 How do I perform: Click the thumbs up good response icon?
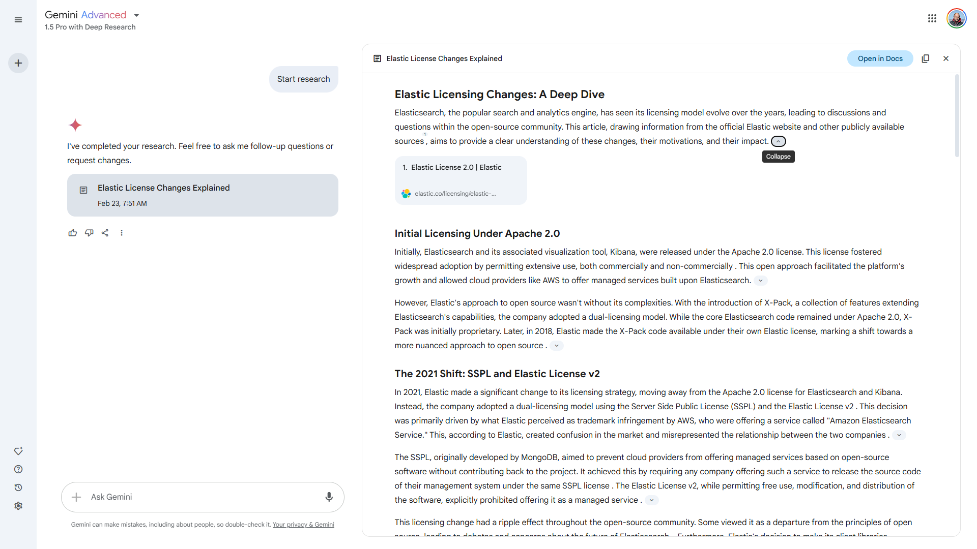pos(73,233)
